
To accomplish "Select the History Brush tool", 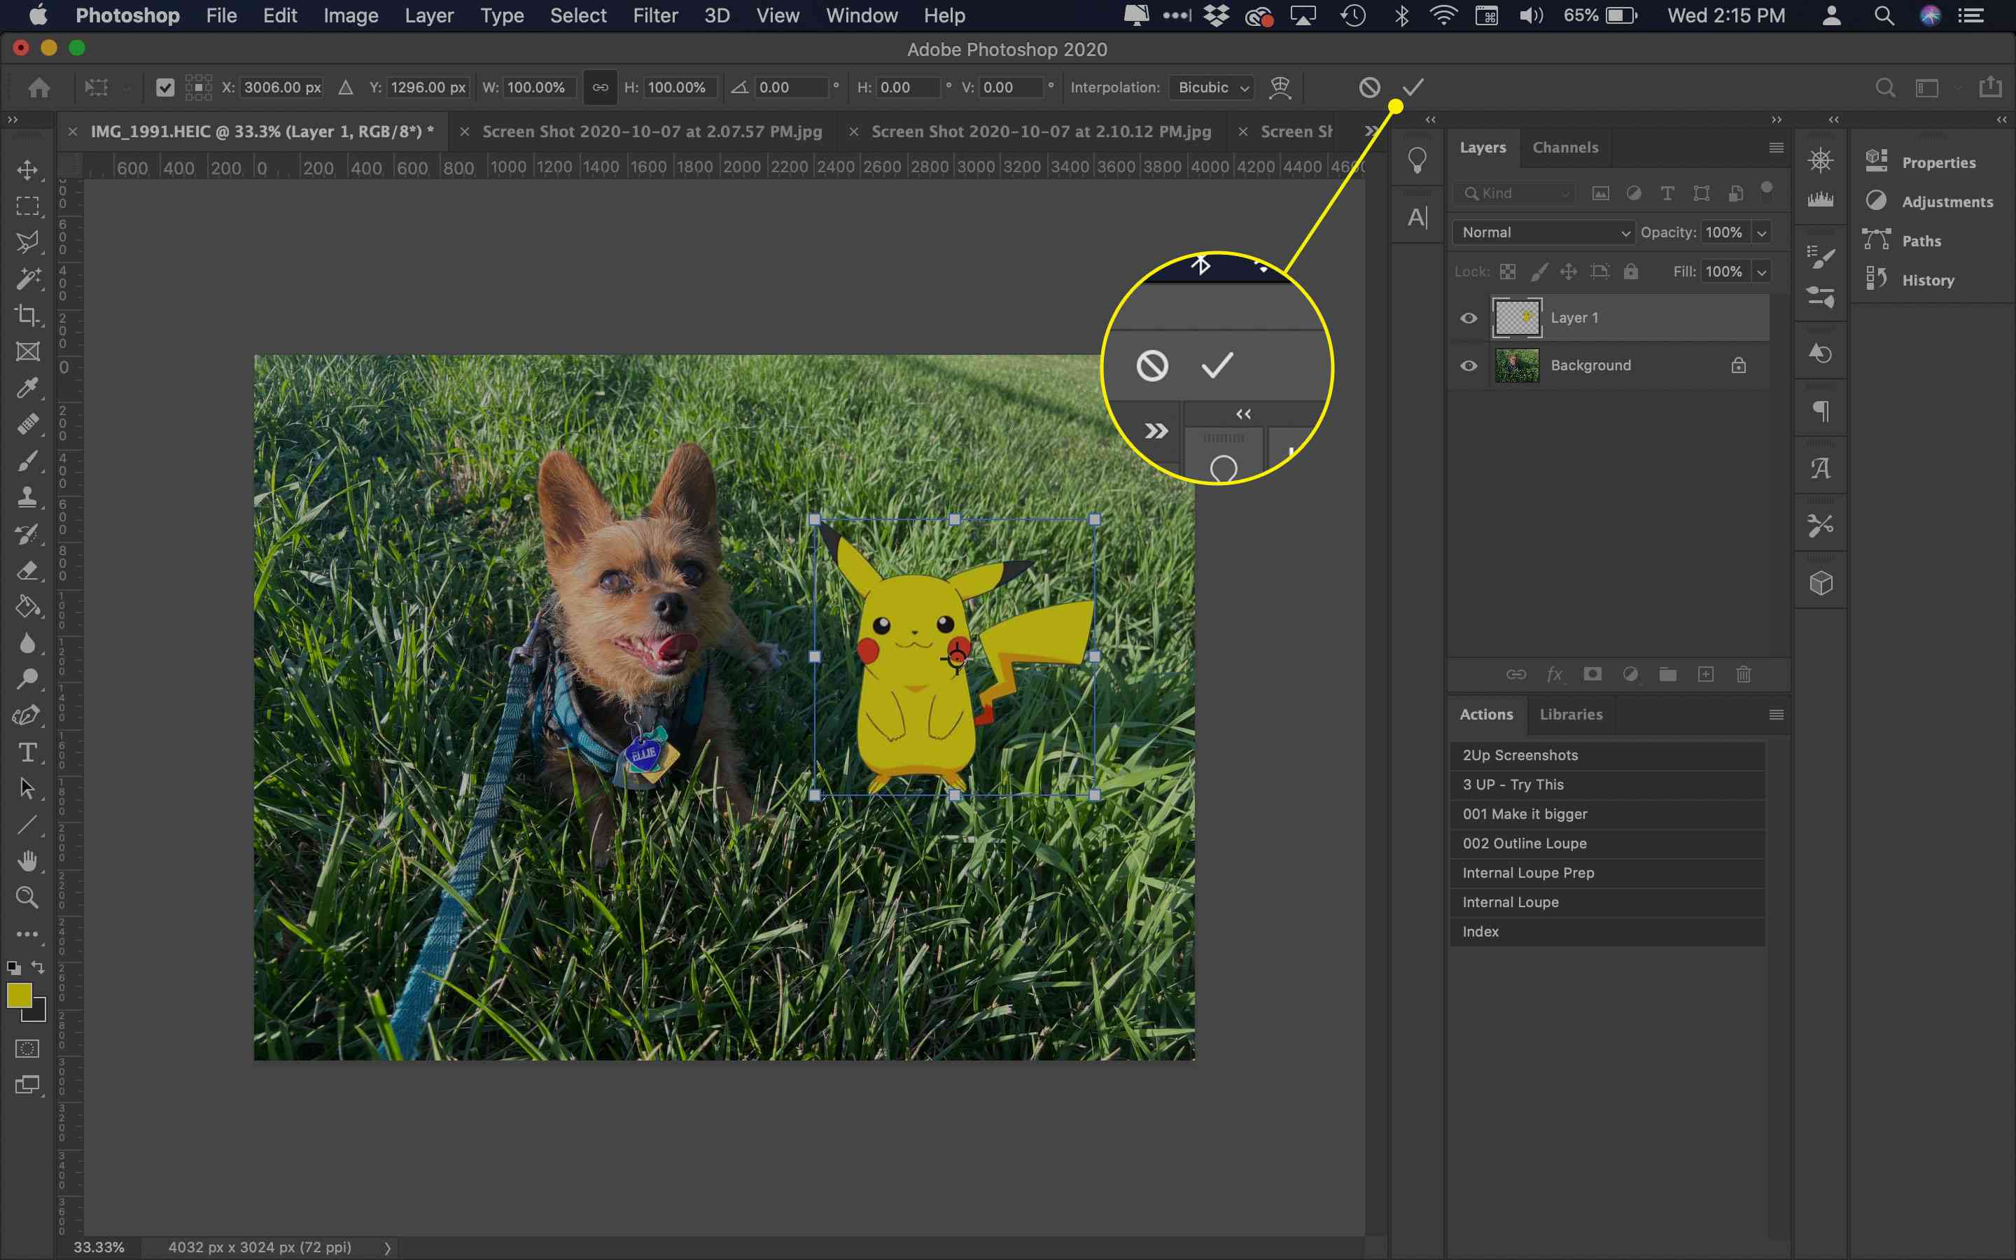I will tap(27, 534).
